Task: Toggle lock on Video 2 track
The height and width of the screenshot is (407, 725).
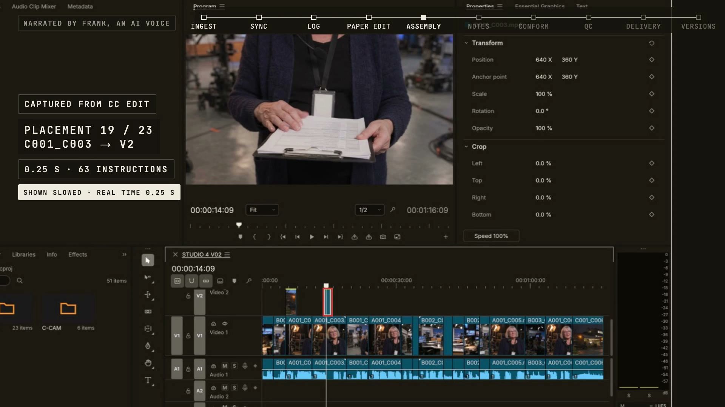Action: coord(188,296)
